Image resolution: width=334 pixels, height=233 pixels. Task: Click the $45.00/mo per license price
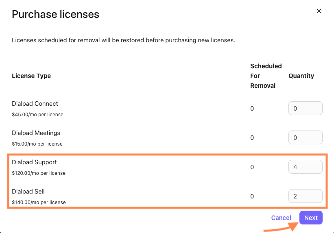click(37, 115)
